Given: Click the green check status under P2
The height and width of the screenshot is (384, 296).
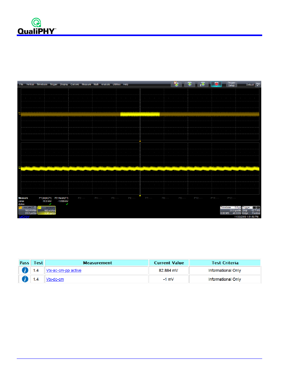Looking at the screenshot, I should pyautogui.click(x=67, y=204).
